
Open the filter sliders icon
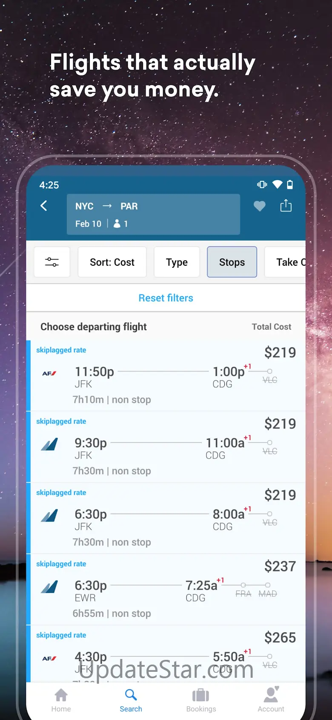tap(52, 262)
